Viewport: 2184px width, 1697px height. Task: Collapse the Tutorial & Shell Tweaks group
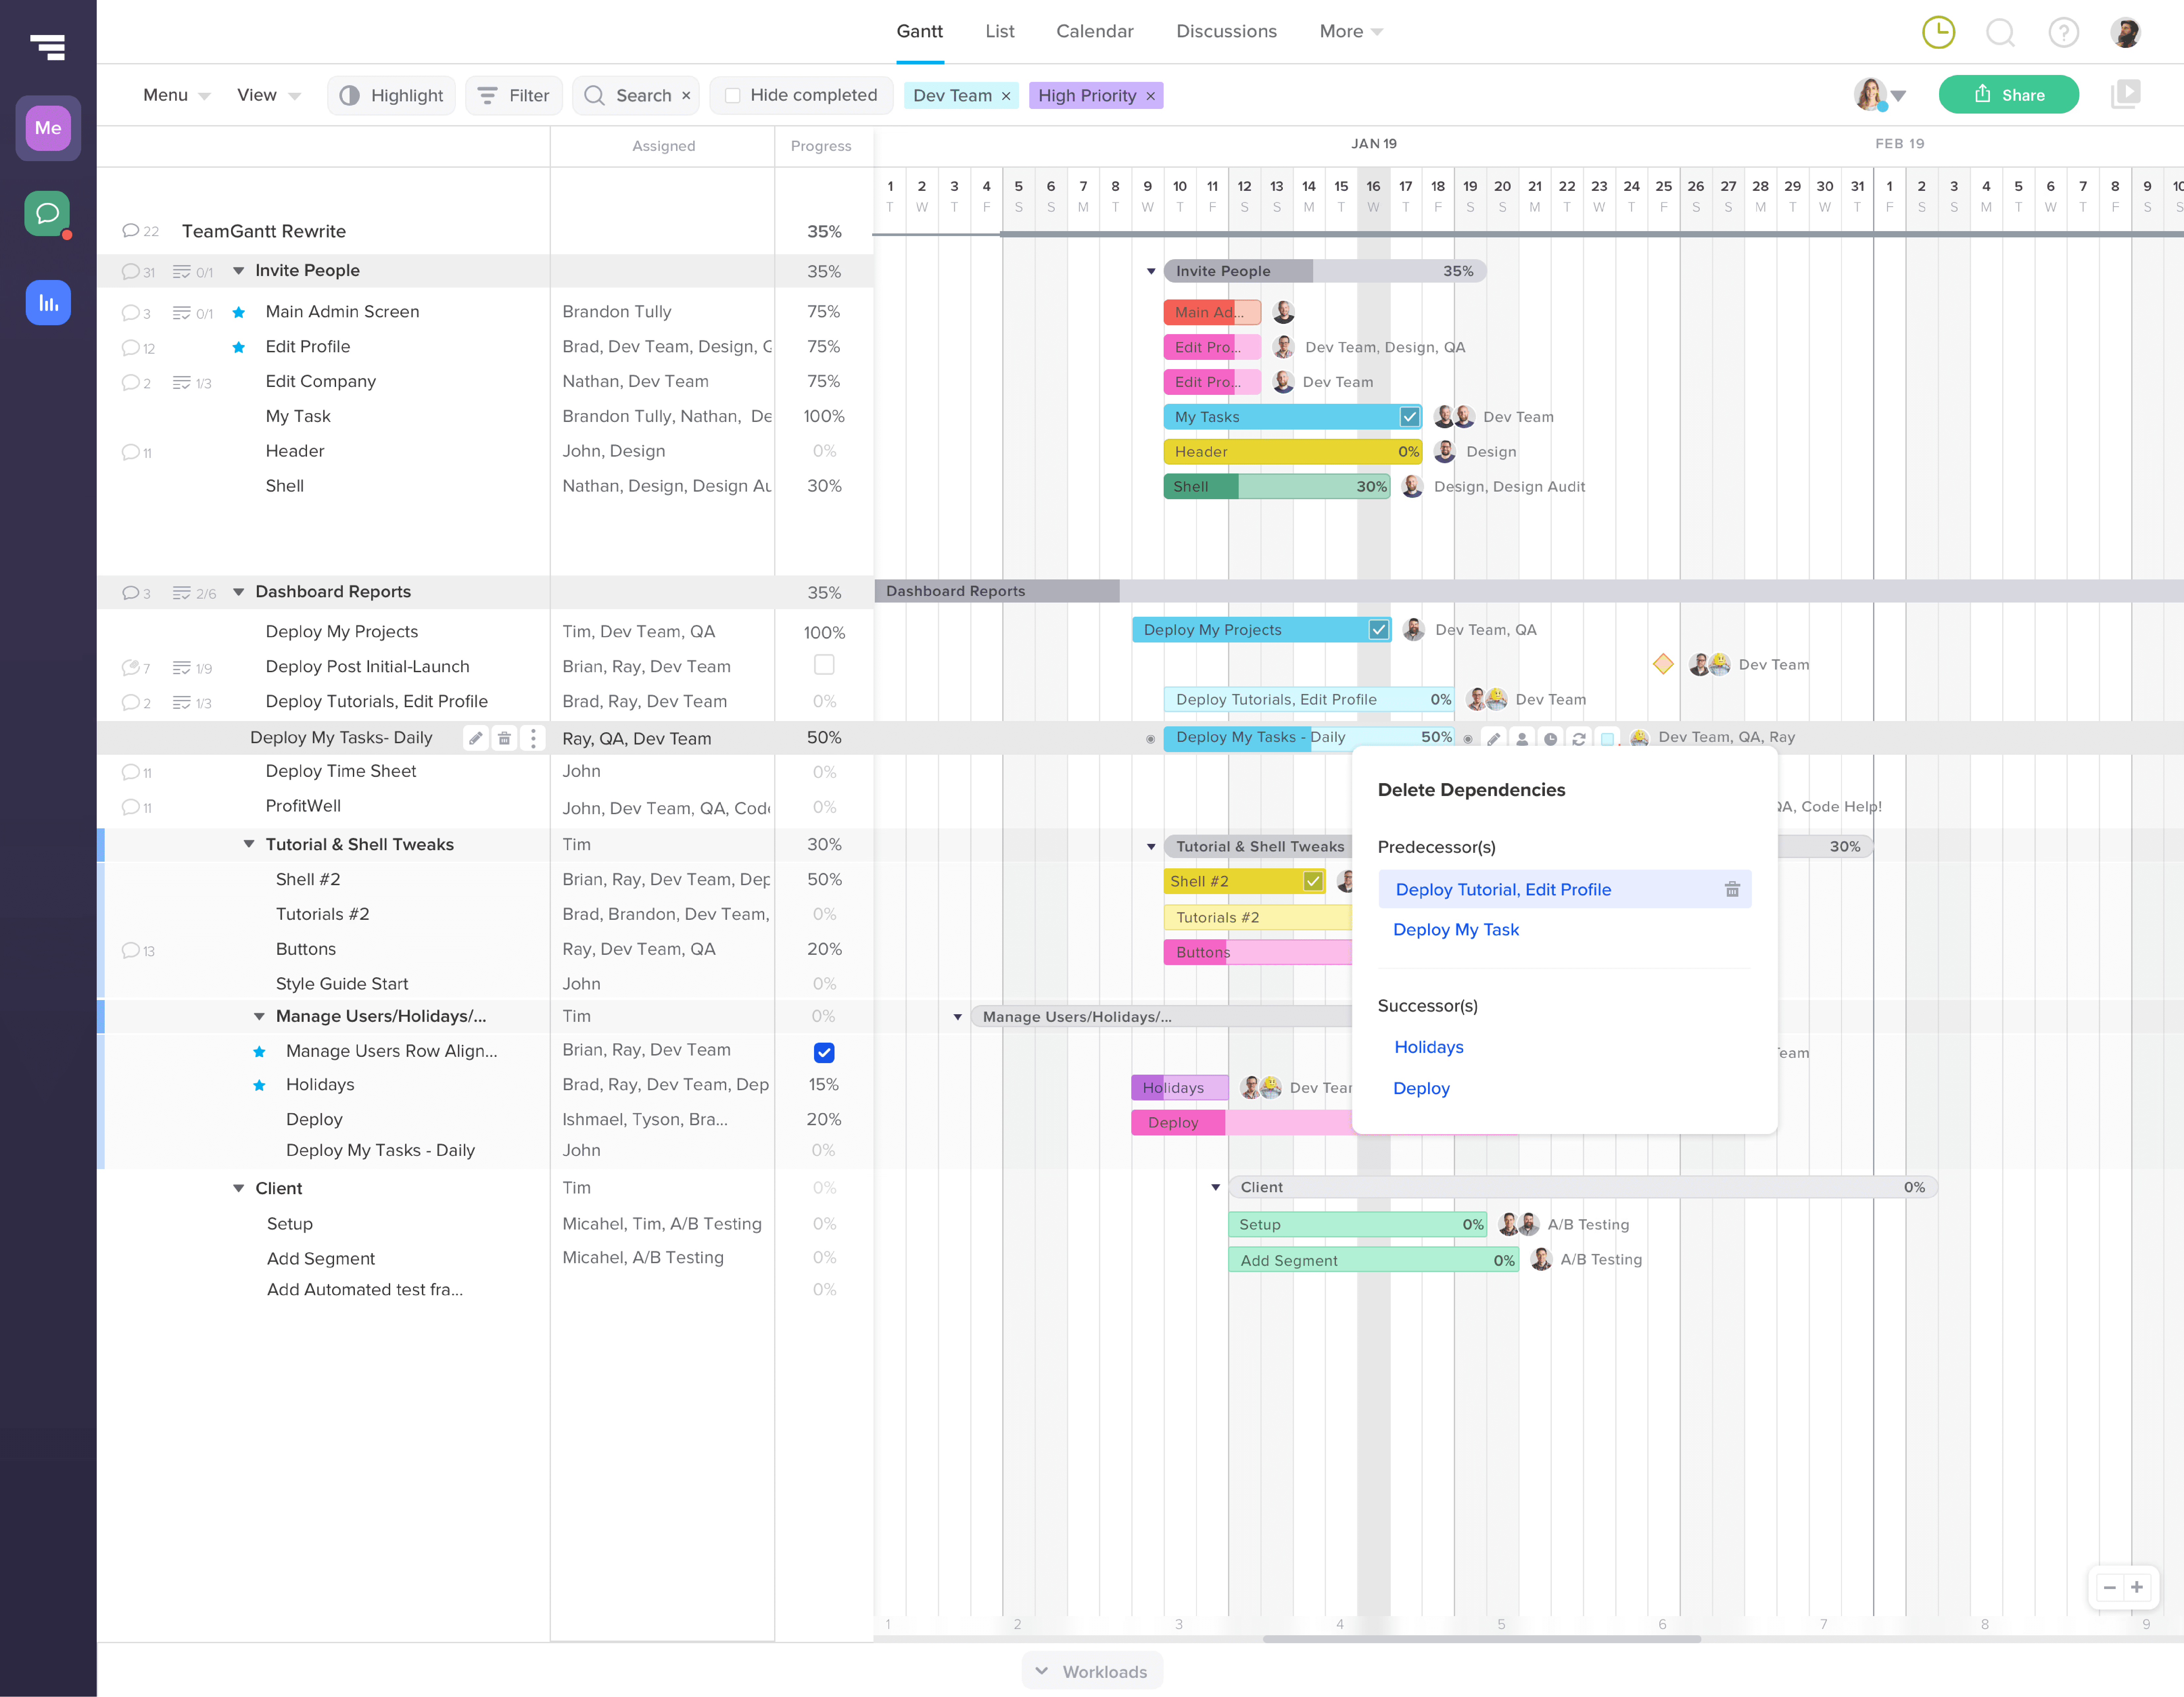point(249,844)
